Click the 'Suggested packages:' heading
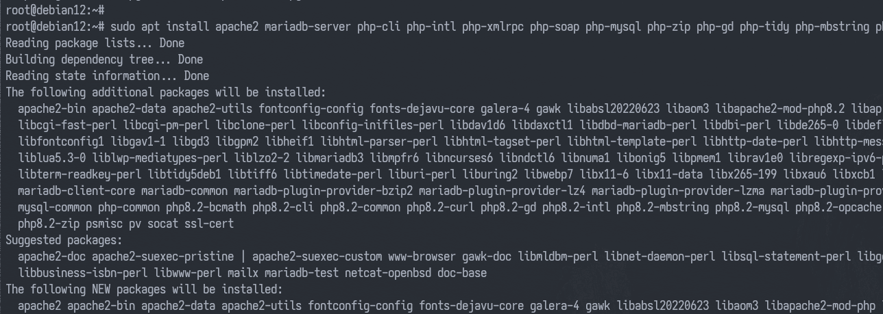This screenshot has width=883, height=314. click(x=64, y=240)
